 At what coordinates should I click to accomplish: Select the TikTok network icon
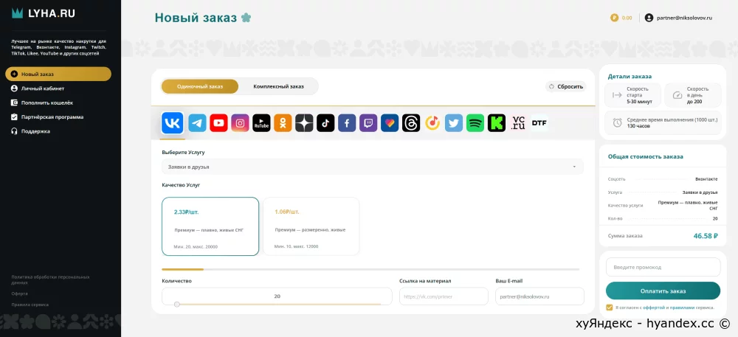click(x=325, y=123)
